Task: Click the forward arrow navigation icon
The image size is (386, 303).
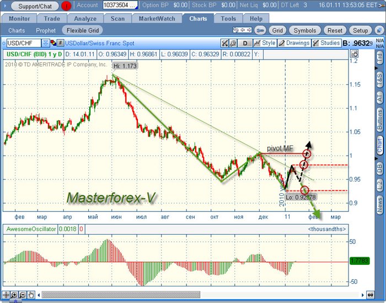Action: point(249,30)
